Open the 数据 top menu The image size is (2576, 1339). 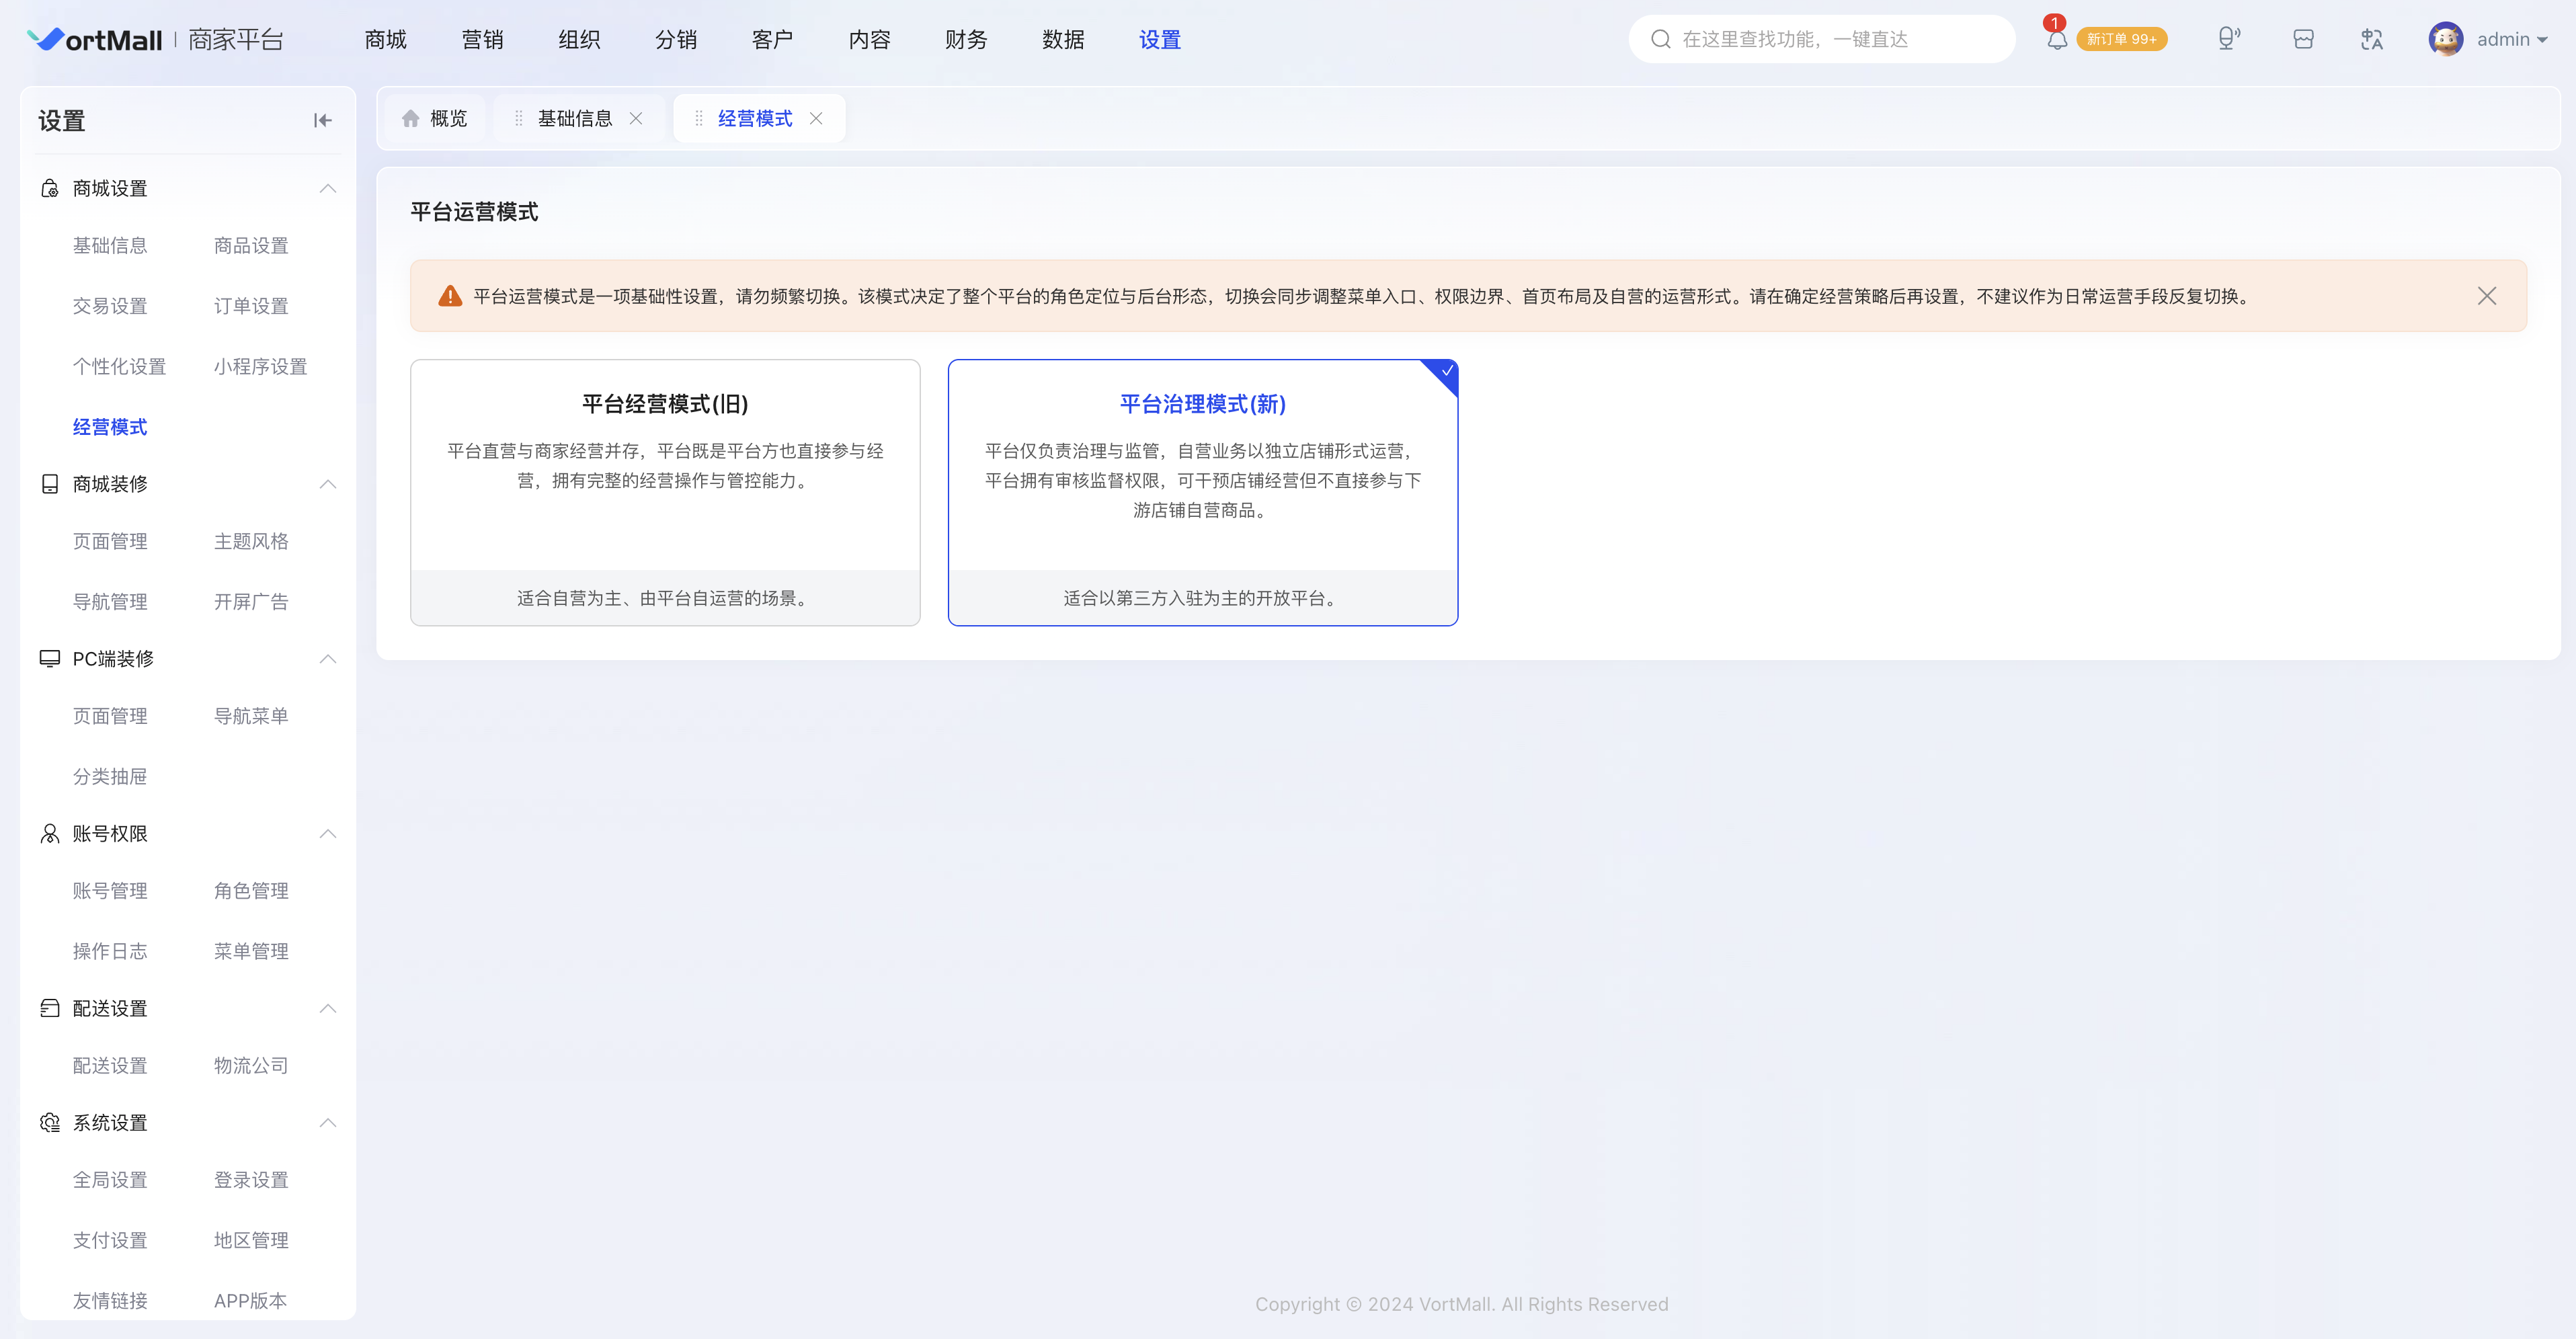[1063, 39]
